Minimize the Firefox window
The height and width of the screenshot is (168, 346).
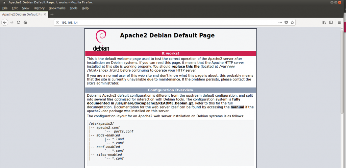click(332, 2)
